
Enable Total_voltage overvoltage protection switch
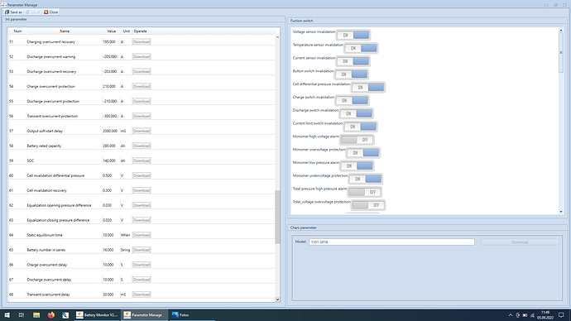368,205
